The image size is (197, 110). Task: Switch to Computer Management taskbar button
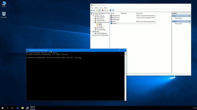click(27, 108)
